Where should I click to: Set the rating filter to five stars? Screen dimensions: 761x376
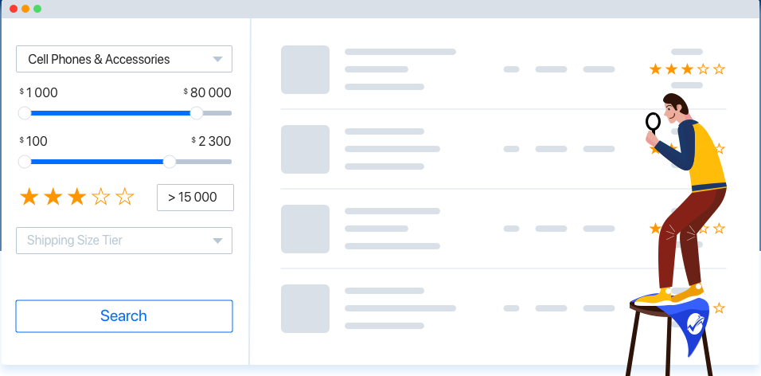(x=125, y=197)
